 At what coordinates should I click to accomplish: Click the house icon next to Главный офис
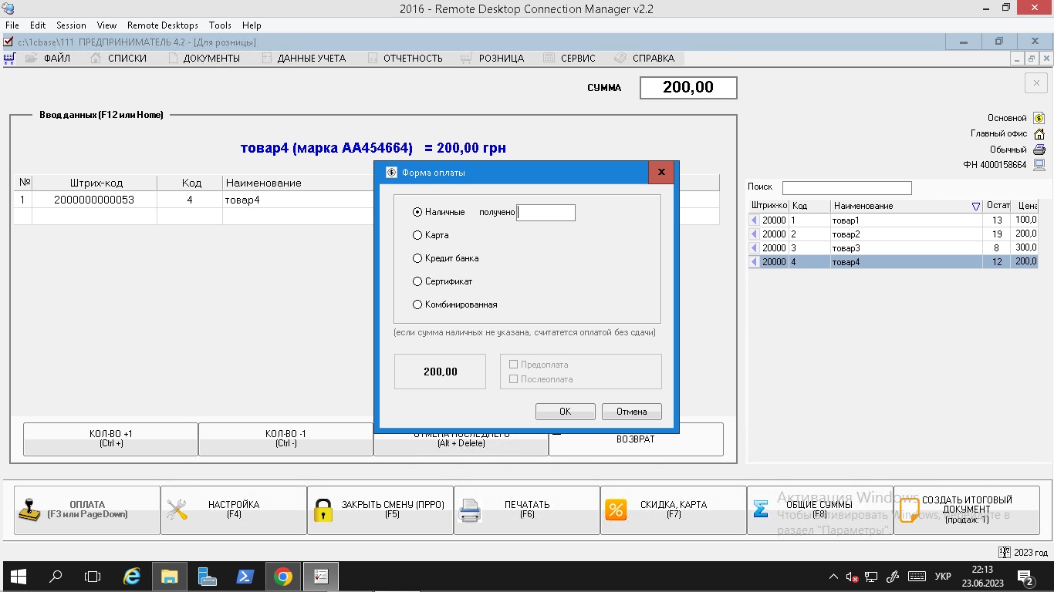tap(1039, 134)
